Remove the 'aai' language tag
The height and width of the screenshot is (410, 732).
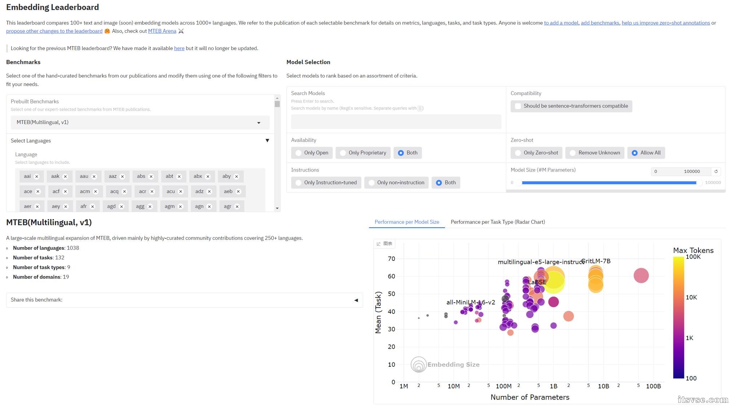tap(37, 177)
